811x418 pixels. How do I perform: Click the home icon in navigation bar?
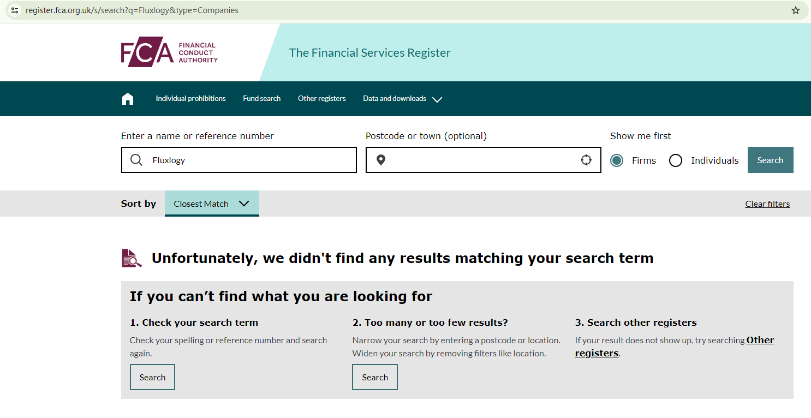(128, 99)
